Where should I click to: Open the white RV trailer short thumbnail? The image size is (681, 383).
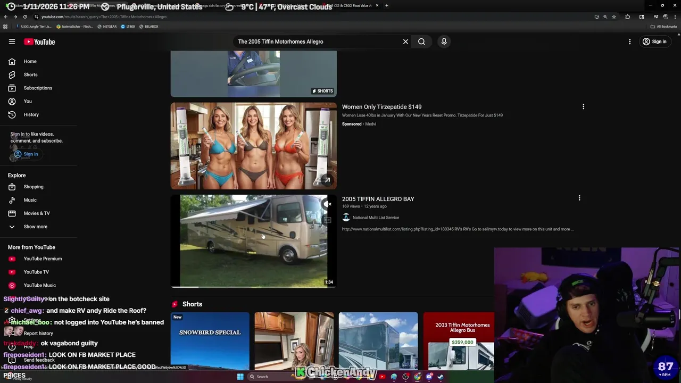(x=378, y=341)
